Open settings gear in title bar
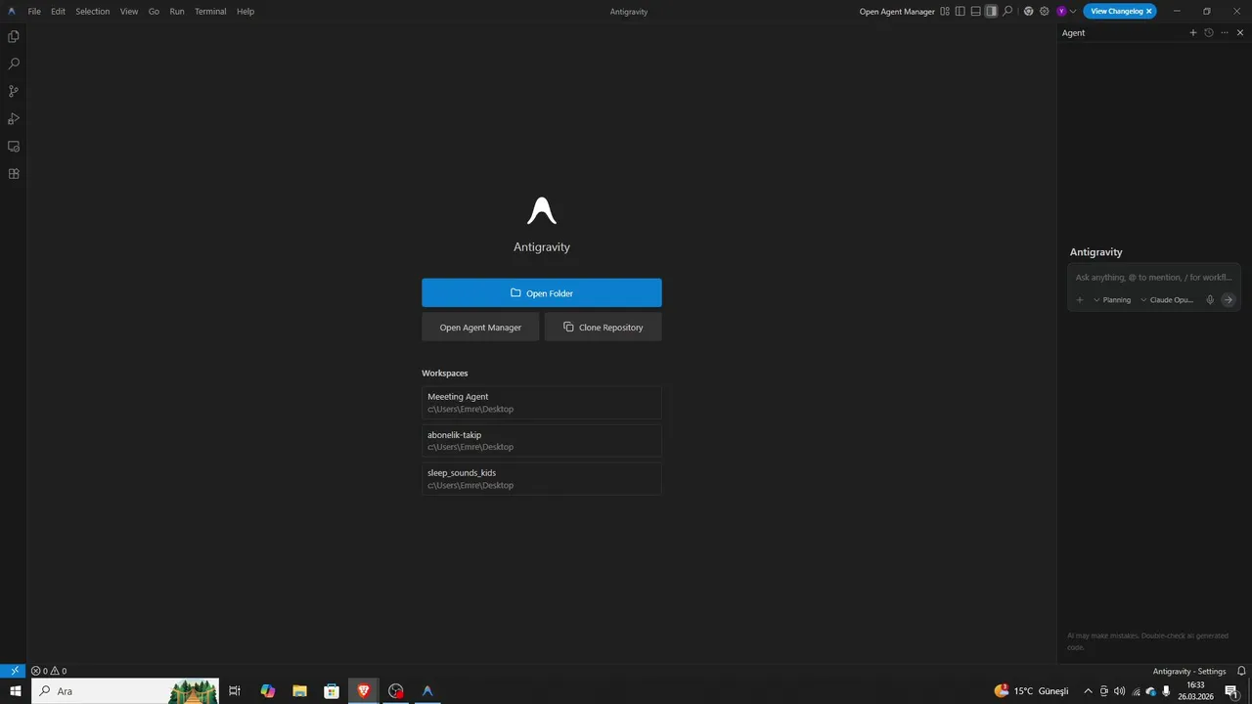The height and width of the screenshot is (704, 1252). pos(1045,11)
